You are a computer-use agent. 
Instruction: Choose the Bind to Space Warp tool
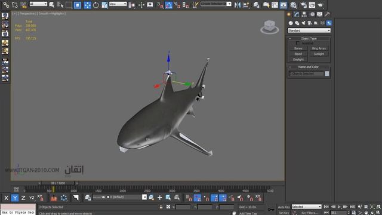23,5
